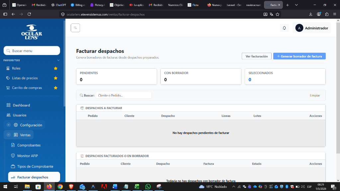Open Adobe Acrobat from taskbar

(104, 187)
